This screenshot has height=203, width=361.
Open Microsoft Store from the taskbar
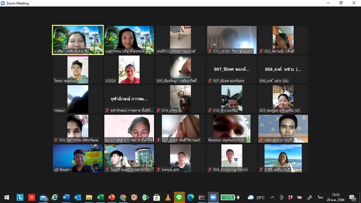(157, 197)
